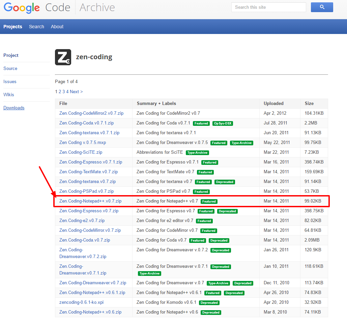
Task: Download Zen.Coding-CodeMirror2.v0.7.zip
Action: 91,113
